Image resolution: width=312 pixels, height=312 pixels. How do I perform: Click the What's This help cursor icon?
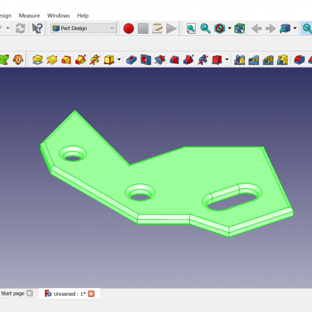click(37, 28)
